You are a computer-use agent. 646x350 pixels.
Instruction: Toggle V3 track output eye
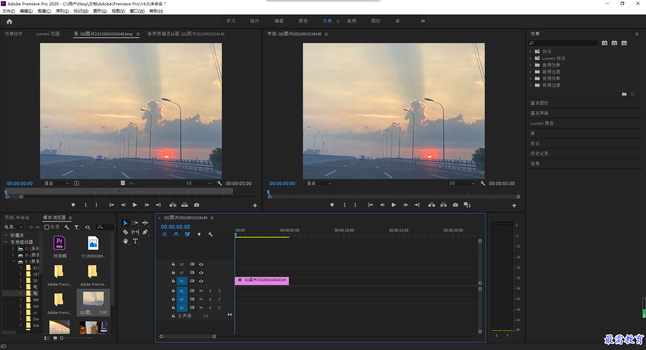pos(201,264)
